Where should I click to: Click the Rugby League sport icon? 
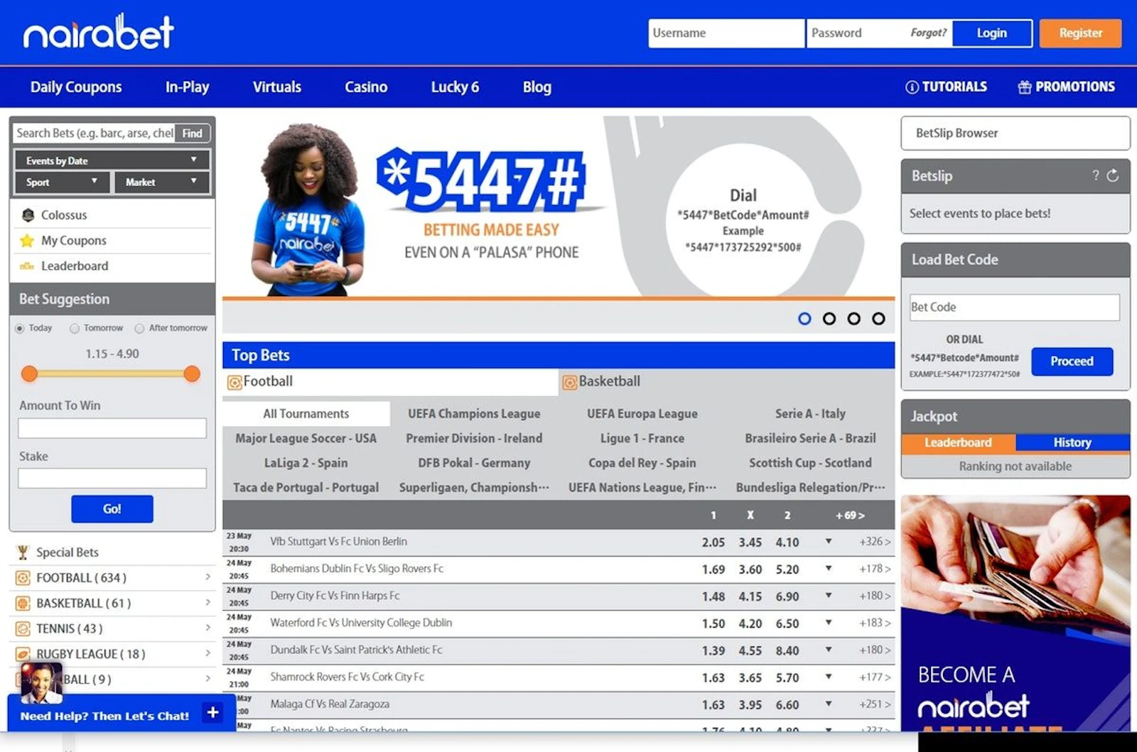(x=23, y=654)
